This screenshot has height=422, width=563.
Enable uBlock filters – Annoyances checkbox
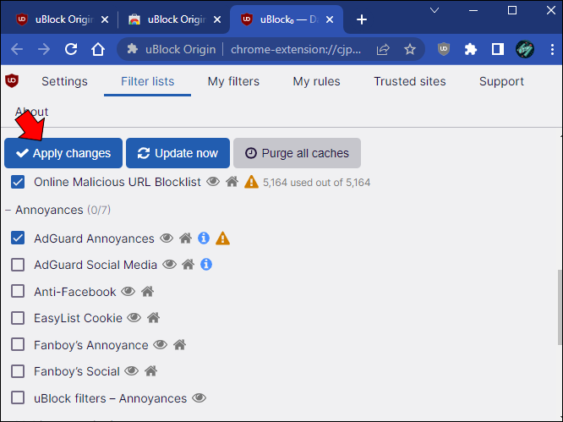click(x=18, y=398)
